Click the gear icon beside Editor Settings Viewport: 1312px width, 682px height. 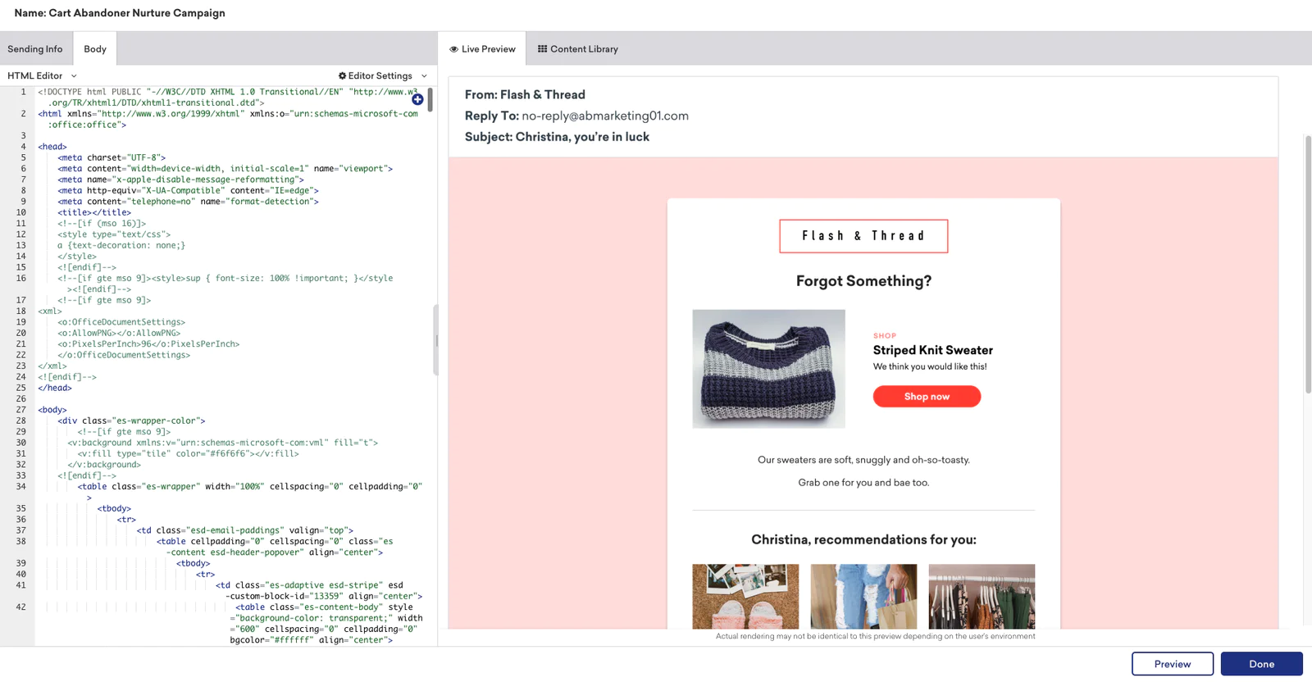(x=342, y=75)
